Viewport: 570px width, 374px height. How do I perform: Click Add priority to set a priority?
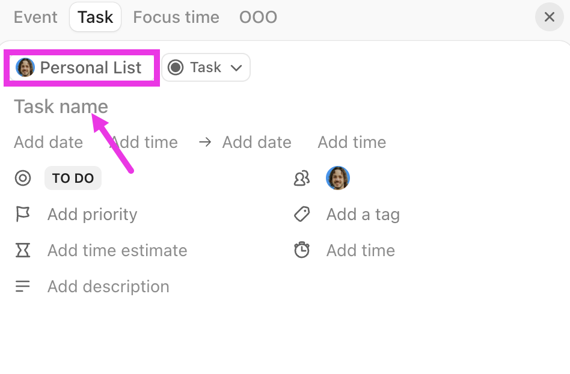coord(92,214)
